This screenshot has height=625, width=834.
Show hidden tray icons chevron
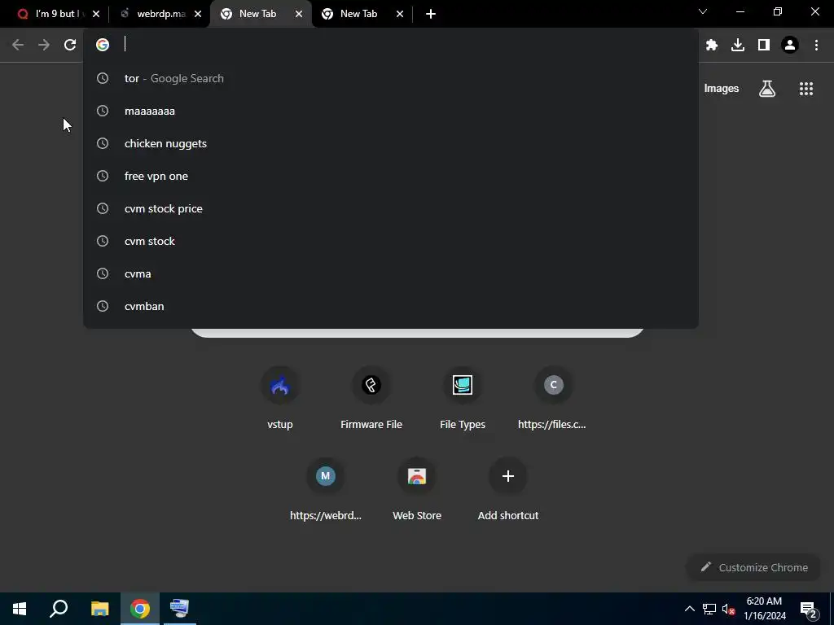point(689,609)
